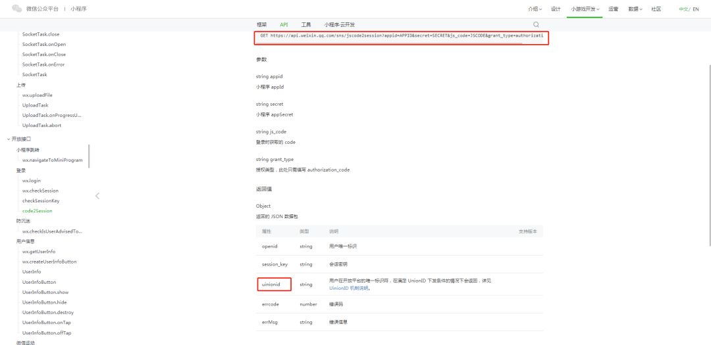
Task: Select the 登录 sidebar category
Action: (x=21, y=170)
